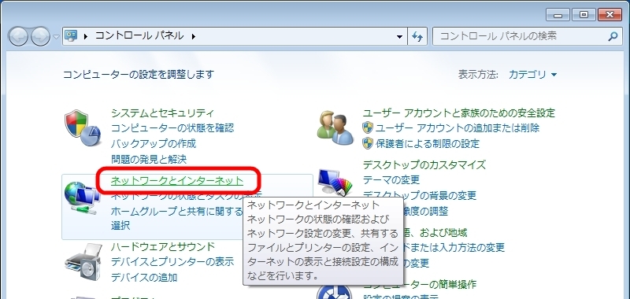The width and height of the screenshot is (630, 299).
Task: Click the System and Security shield icon
Action: tap(82, 127)
